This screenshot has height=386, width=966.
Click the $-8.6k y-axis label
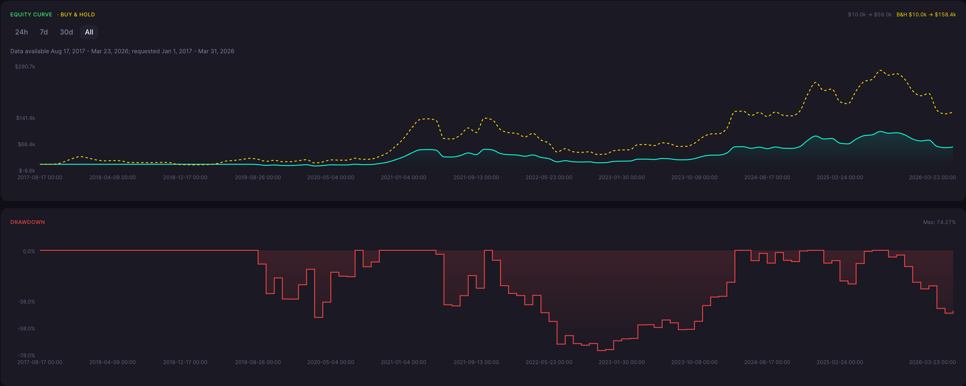click(x=27, y=170)
